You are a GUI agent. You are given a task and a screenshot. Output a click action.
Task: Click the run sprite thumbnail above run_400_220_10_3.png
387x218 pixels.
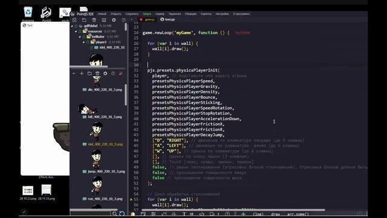click(96, 186)
